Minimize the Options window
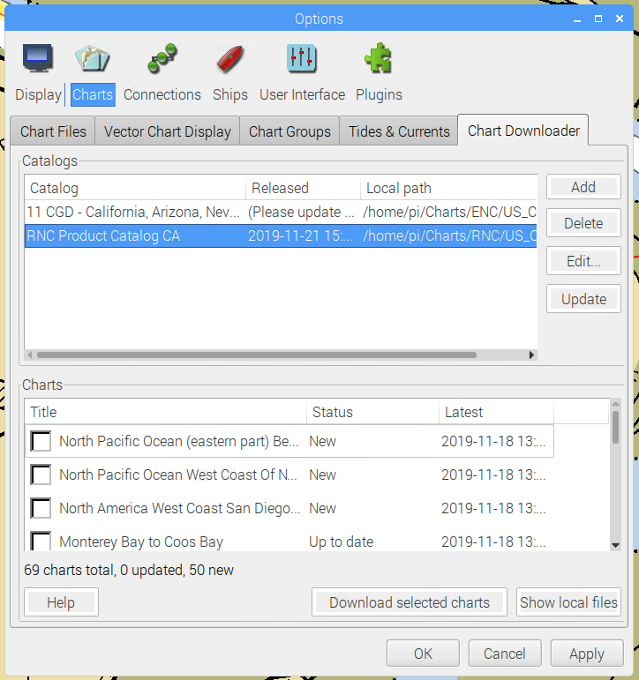Image resolution: width=639 pixels, height=680 pixels. point(577,19)
